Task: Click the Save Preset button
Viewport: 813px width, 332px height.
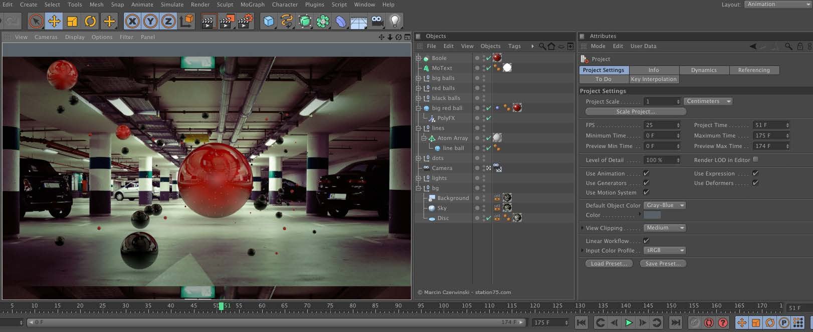Action: 663,263
